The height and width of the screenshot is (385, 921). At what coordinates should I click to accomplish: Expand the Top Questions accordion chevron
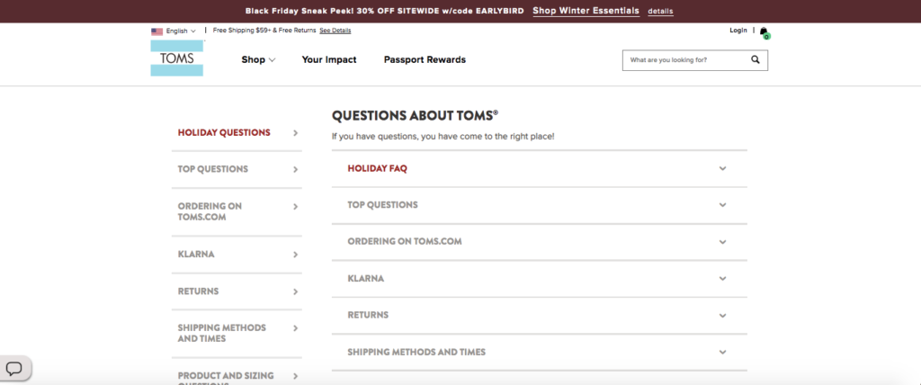(x=722, y=205)
